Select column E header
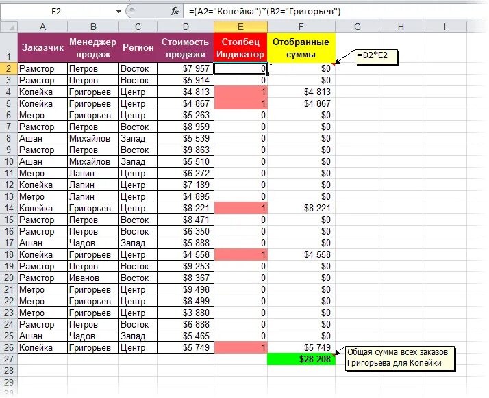This screenshot has width=489, height=398. pyautogui.click(x=240, y=27)
